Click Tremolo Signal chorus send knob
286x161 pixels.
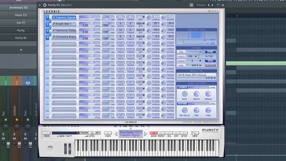[x=149, y=18]
